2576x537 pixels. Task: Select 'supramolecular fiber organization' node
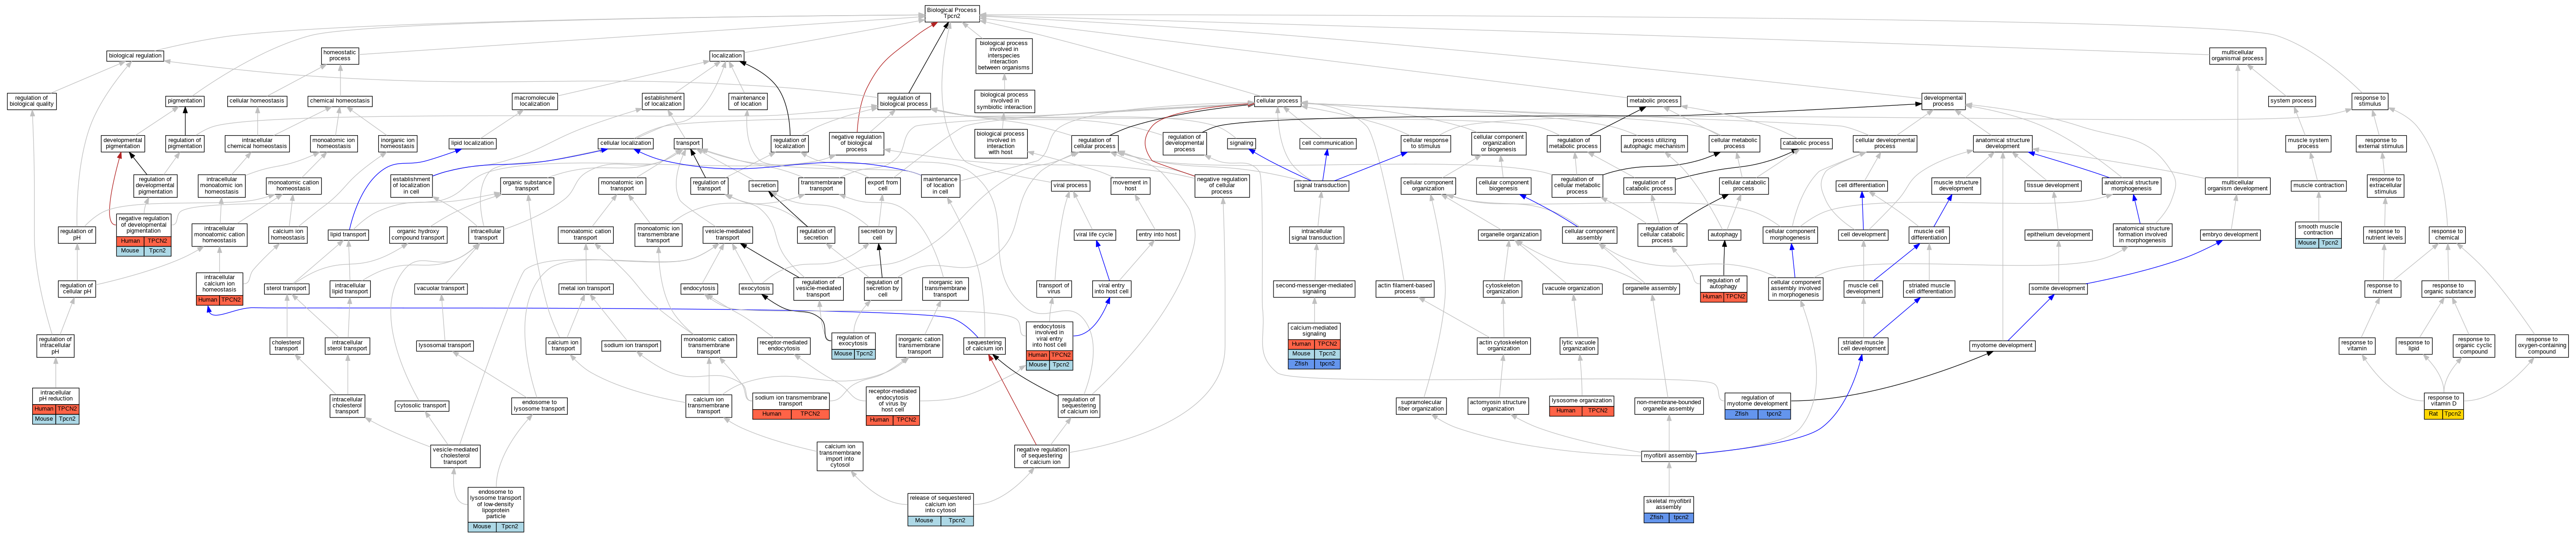click(x=1421, y=406)
